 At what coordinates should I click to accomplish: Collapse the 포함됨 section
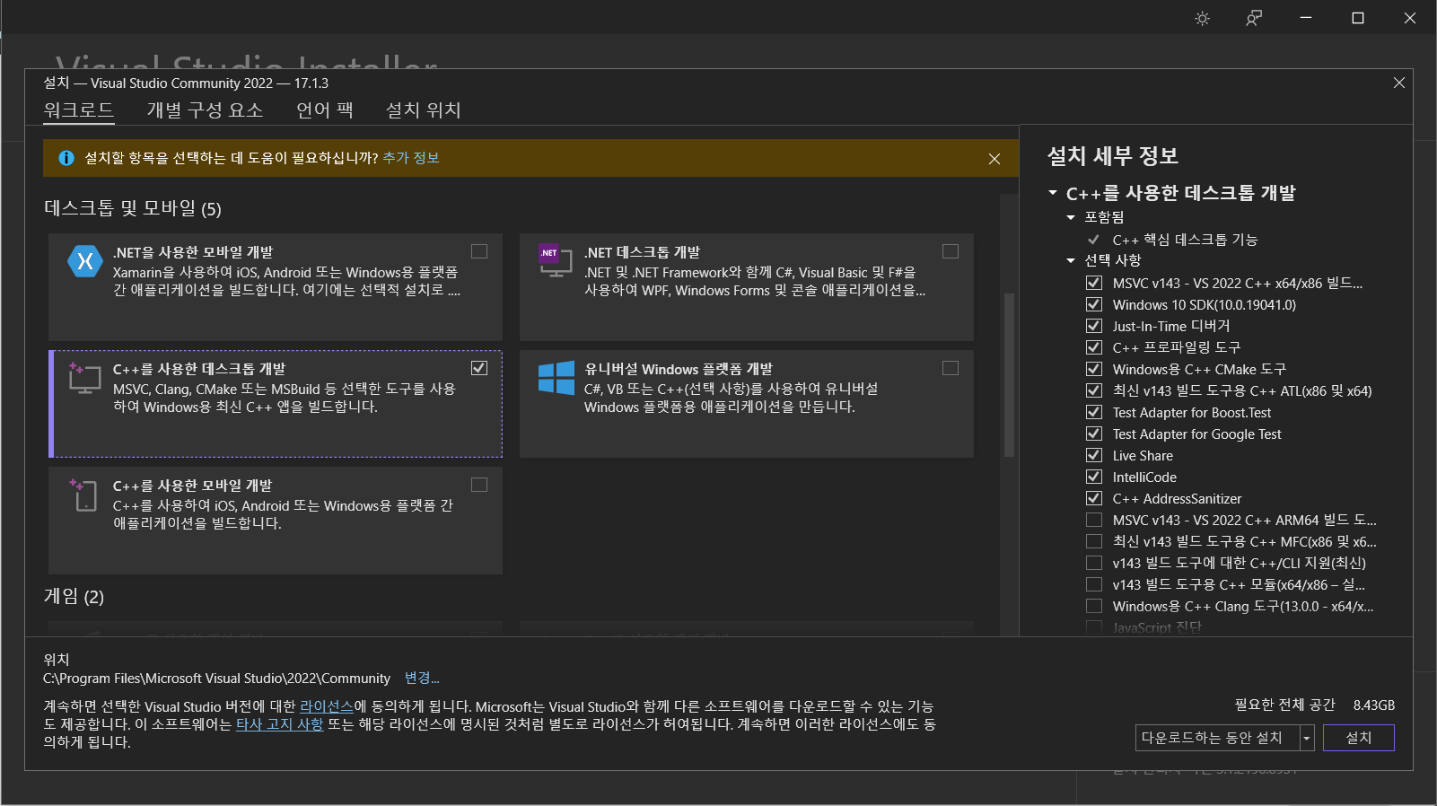coord(1071,217)
